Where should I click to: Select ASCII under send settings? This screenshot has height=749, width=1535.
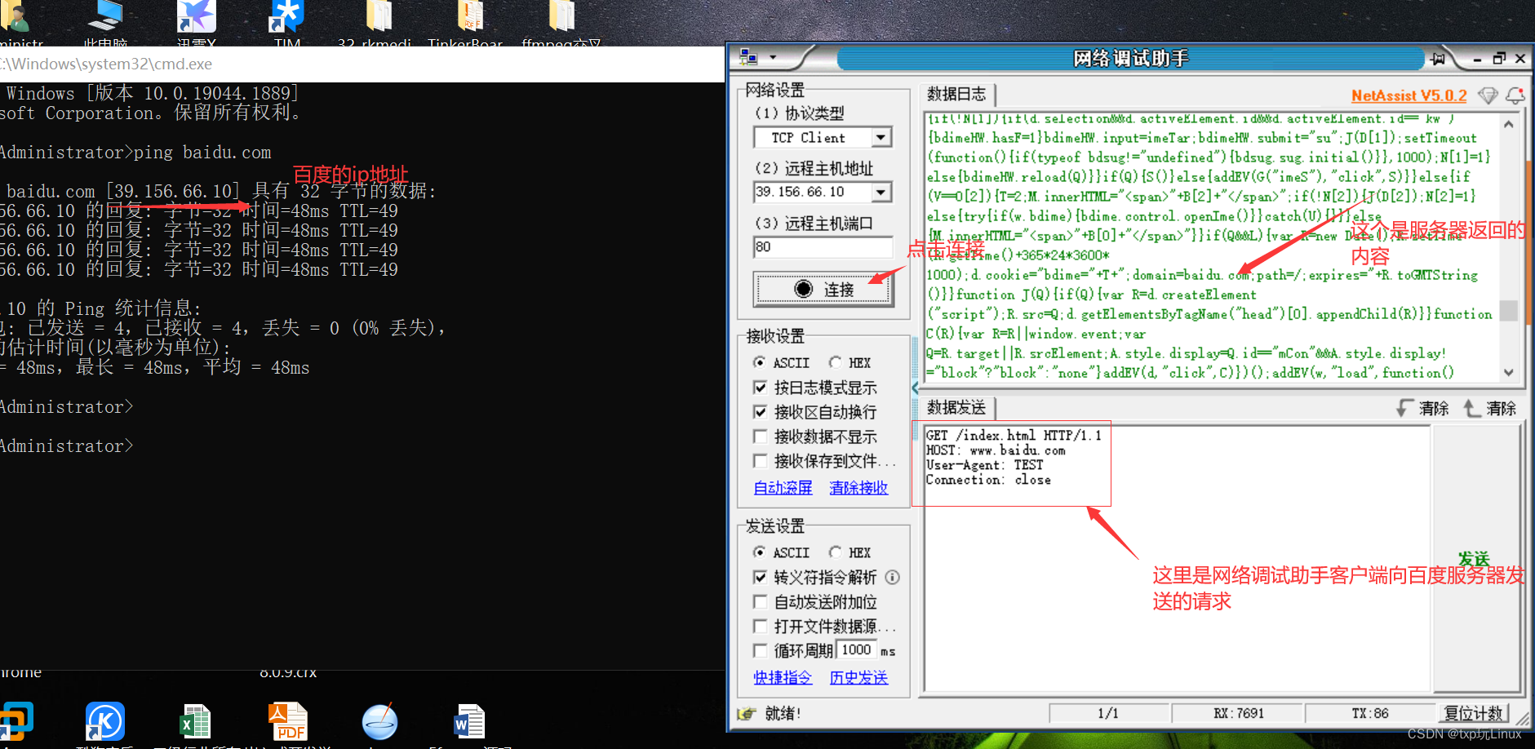782,552
